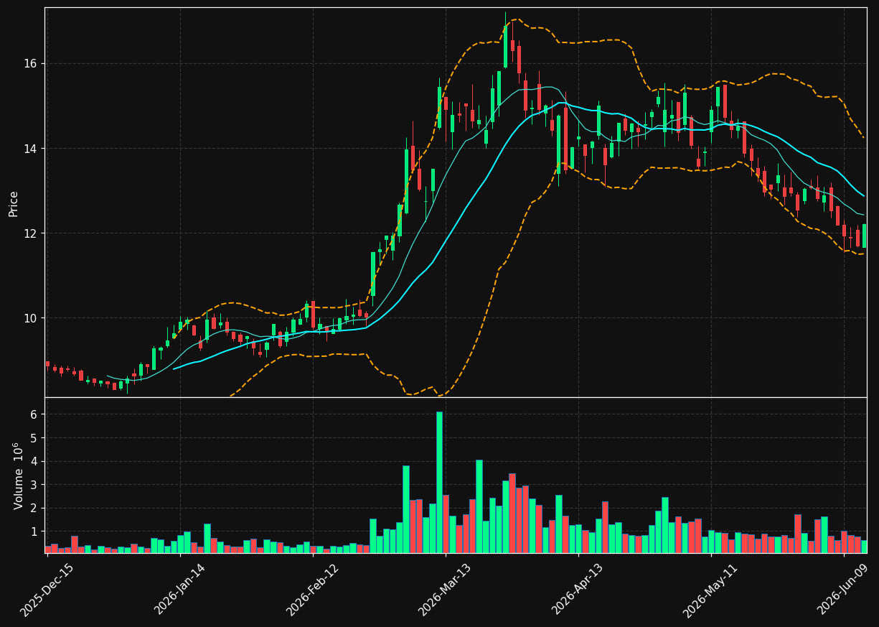
Task: Click the 10 tick on Price axis
Action: coord(31,318)
